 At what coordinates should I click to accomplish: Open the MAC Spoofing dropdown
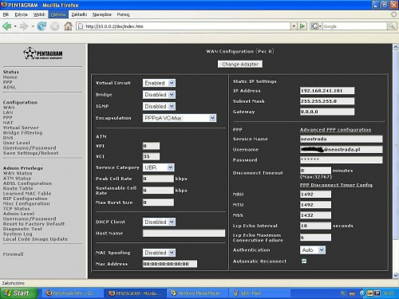pos(159,253)
